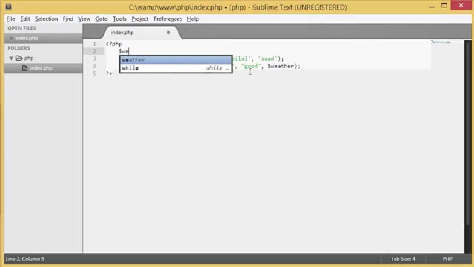Click line number 3 in gutter

tap(94, 59)
